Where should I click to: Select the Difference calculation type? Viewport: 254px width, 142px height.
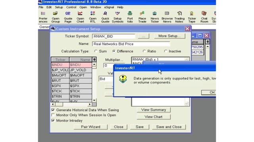click(114, 51)
